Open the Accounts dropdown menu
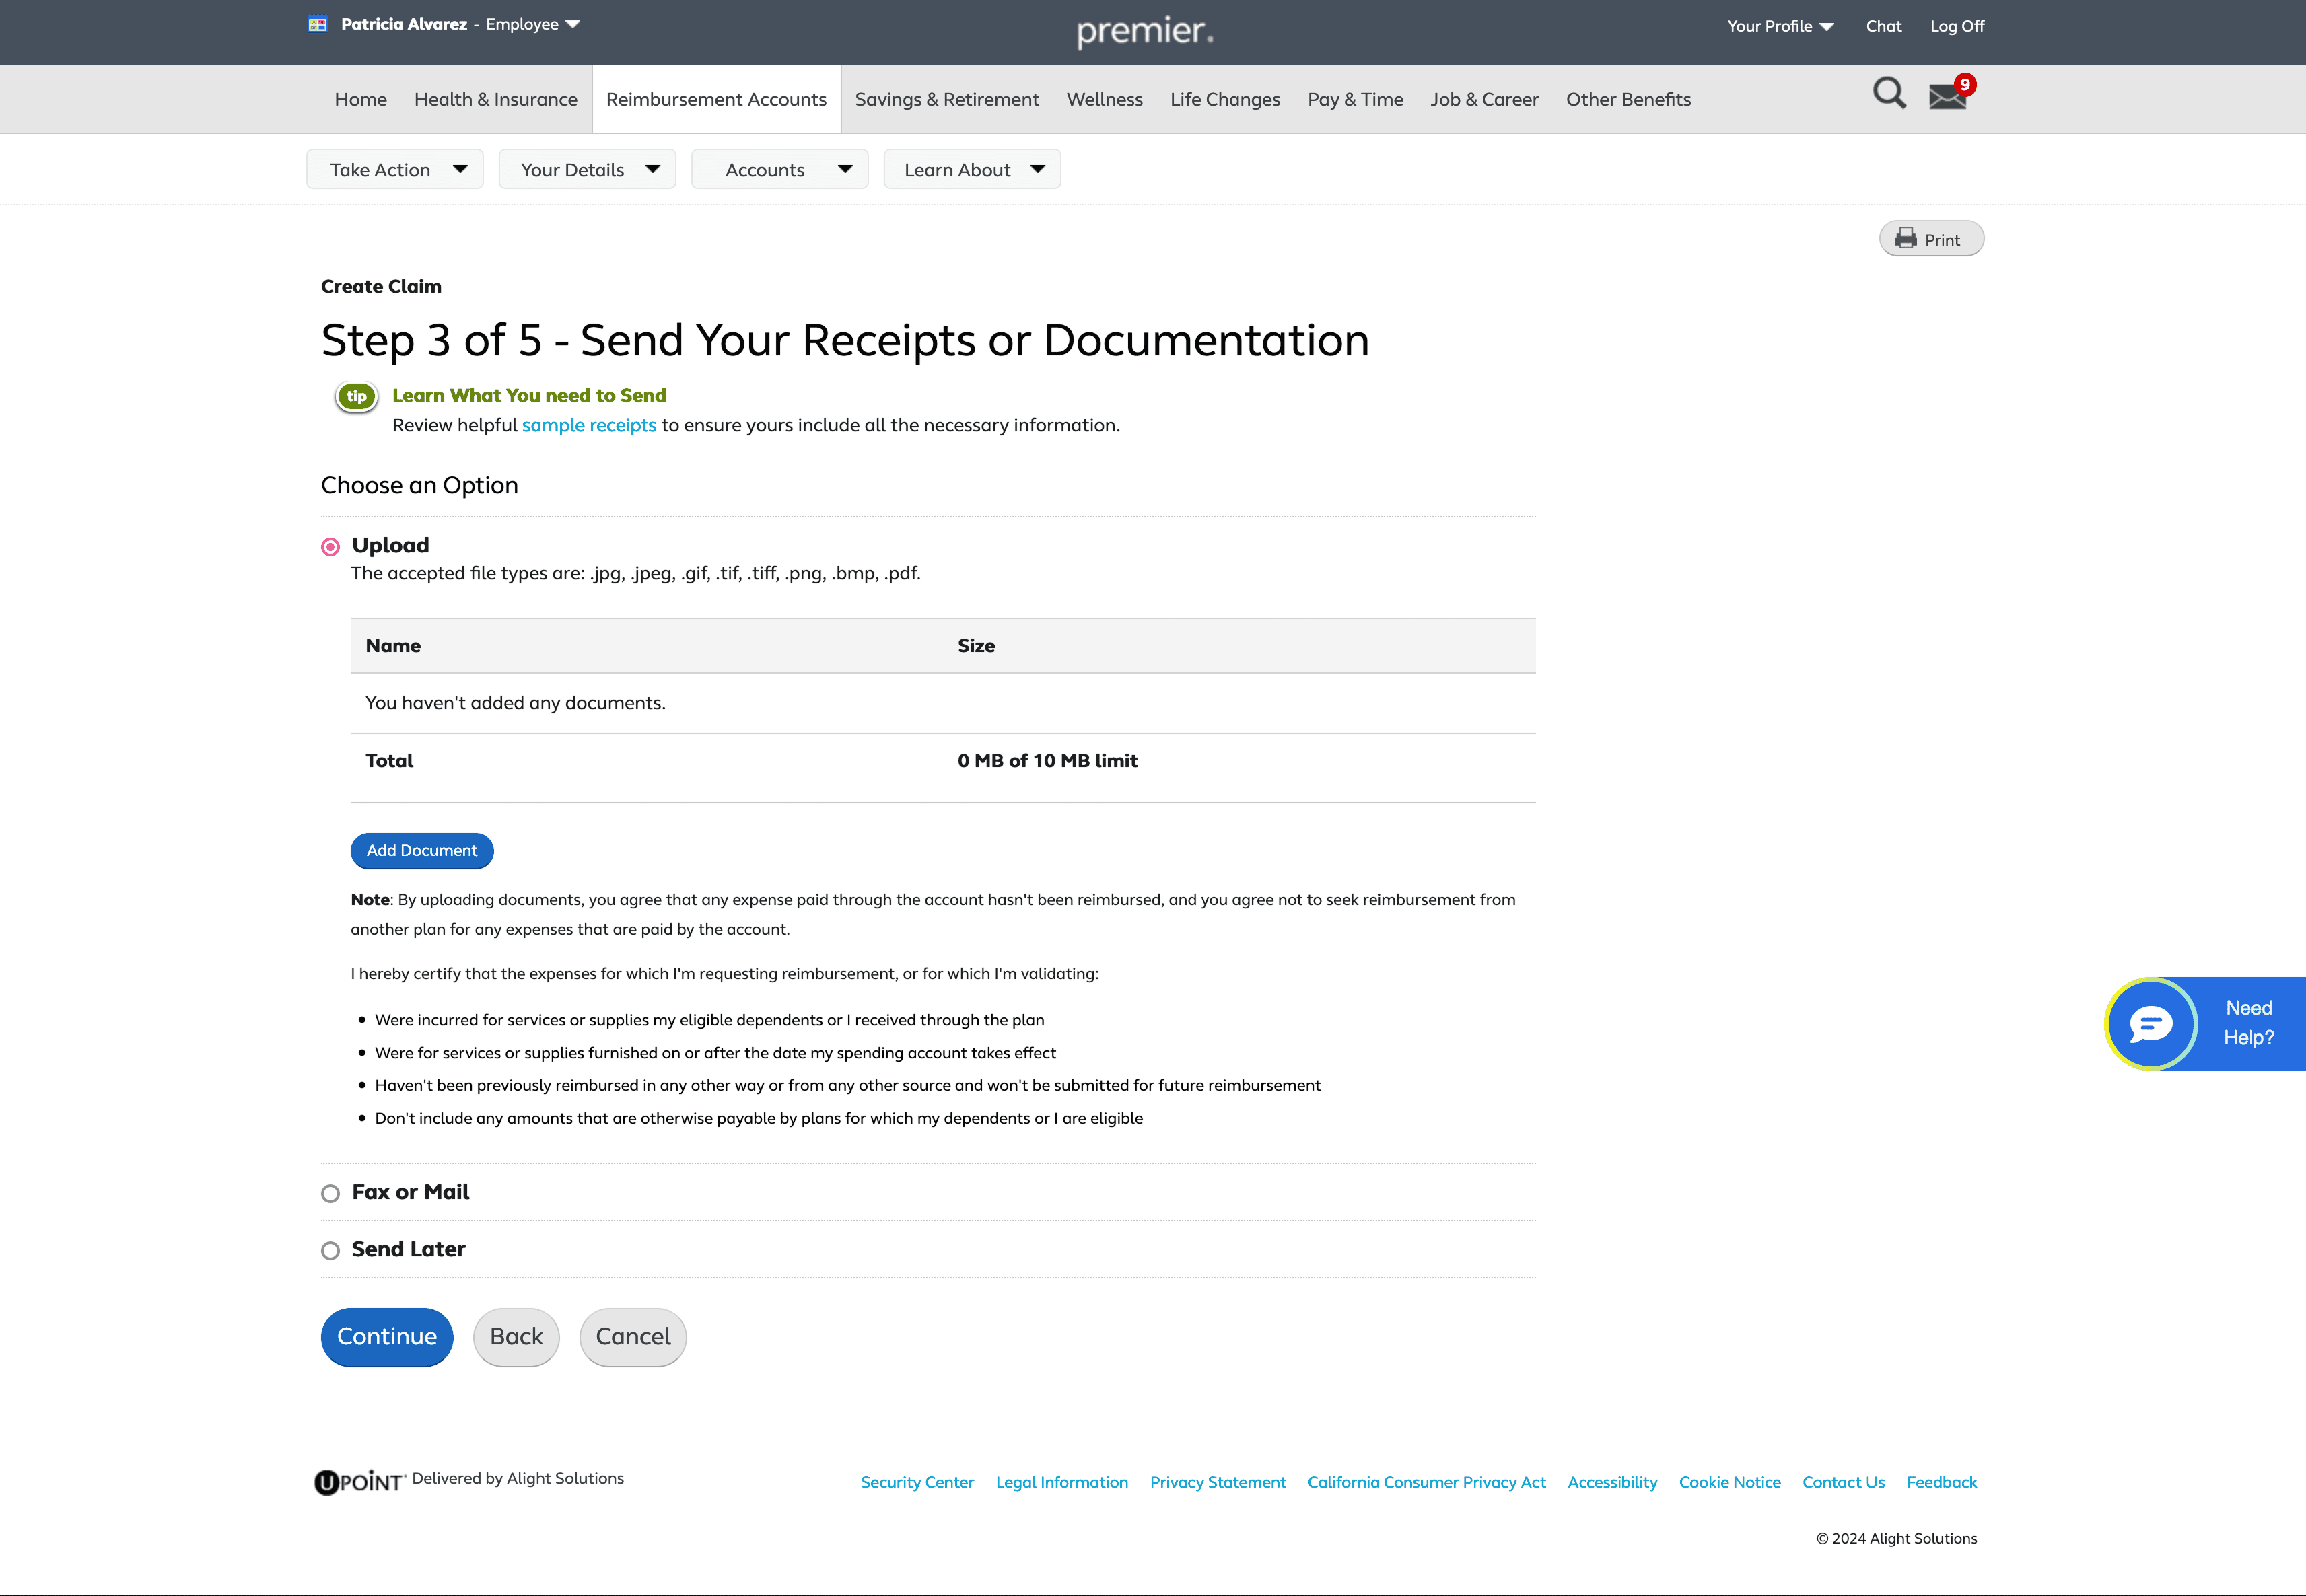The height and width of the screenshot is (1596, 2306). (x=779, y=170)
